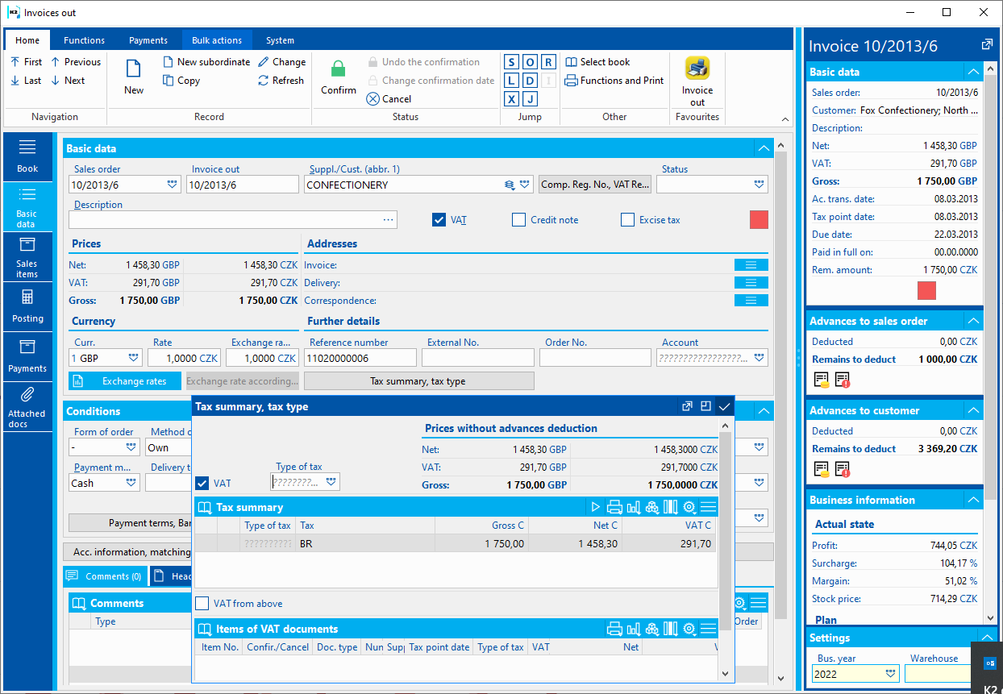The height and width of the screenshot is (694, 1003).
Task: Click the chart icon in Tax summary header
Action: (633, 507)
